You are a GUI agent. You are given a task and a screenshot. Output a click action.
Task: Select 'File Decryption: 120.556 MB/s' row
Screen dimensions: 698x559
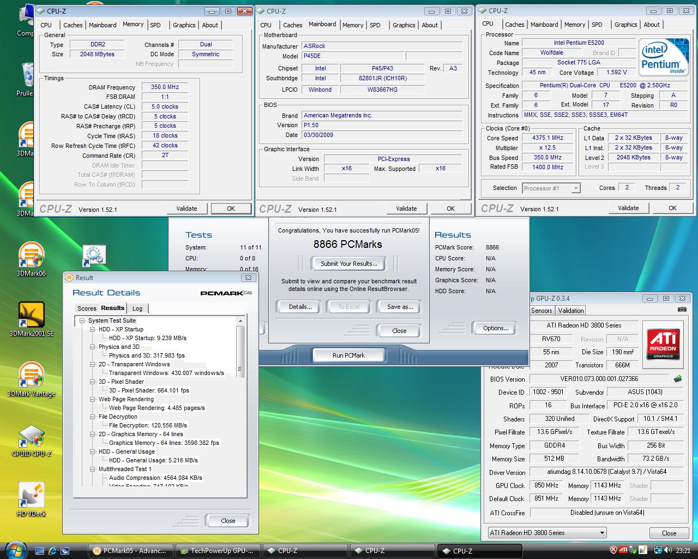tap(148, 425)
